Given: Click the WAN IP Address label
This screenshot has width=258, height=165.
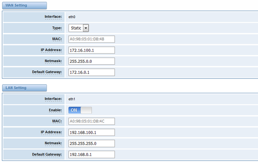Looking at the screenshot, I should 52,50.
